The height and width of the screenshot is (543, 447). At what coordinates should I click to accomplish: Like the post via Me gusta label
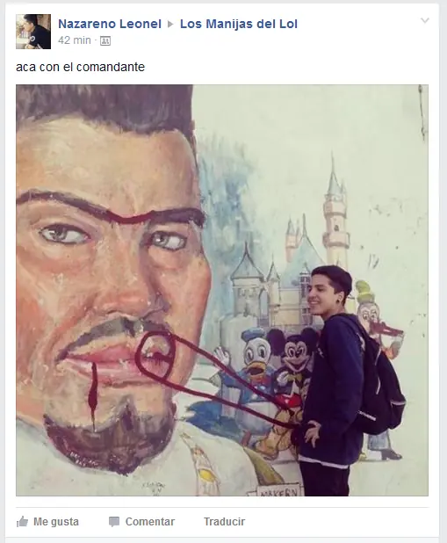(x=56, y=522)
